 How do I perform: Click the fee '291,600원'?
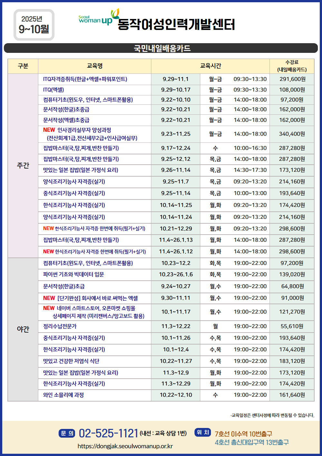[x=292, y=79]
